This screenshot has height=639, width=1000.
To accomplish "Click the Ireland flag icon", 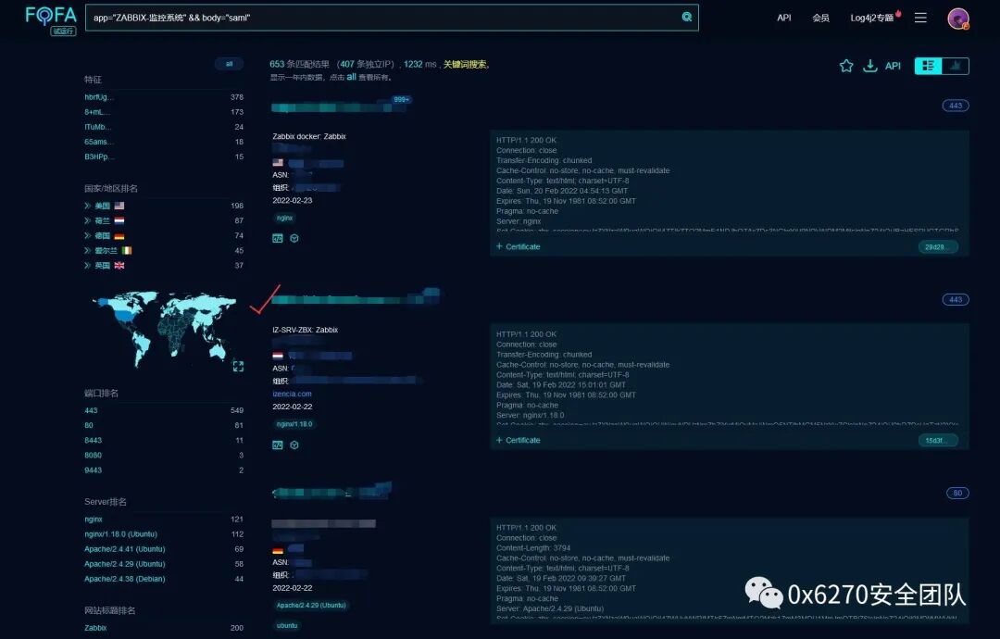I will click(126, 250).
